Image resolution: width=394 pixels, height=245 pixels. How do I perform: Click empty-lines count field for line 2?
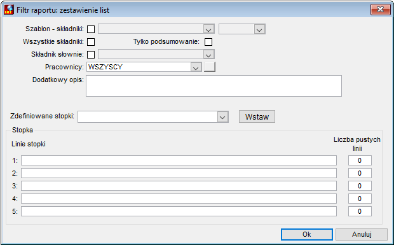(360, 173)
